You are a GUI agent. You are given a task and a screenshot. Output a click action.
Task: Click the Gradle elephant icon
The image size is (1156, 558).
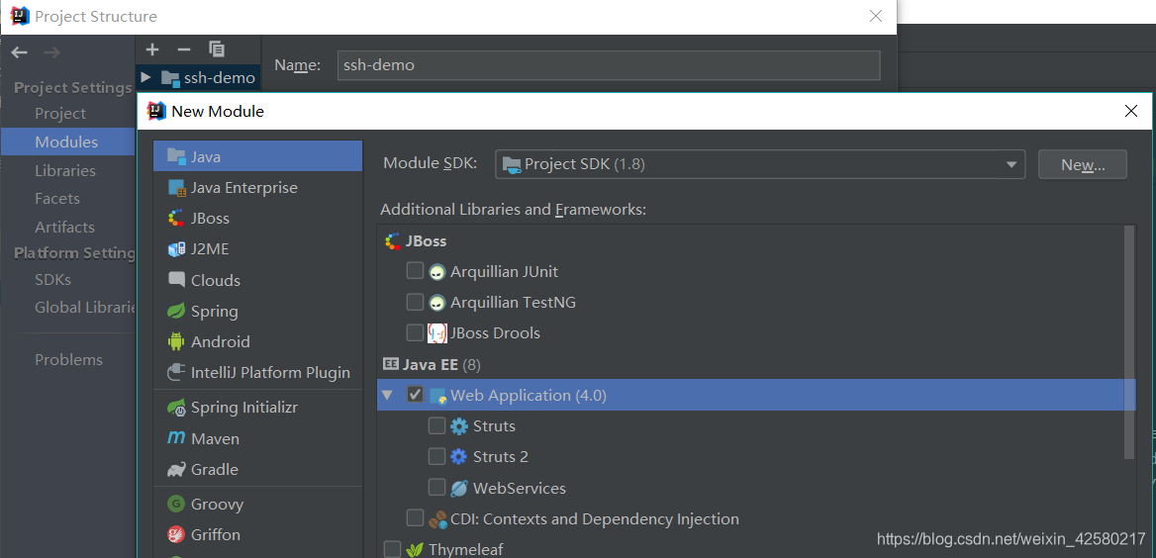(176, 469)
